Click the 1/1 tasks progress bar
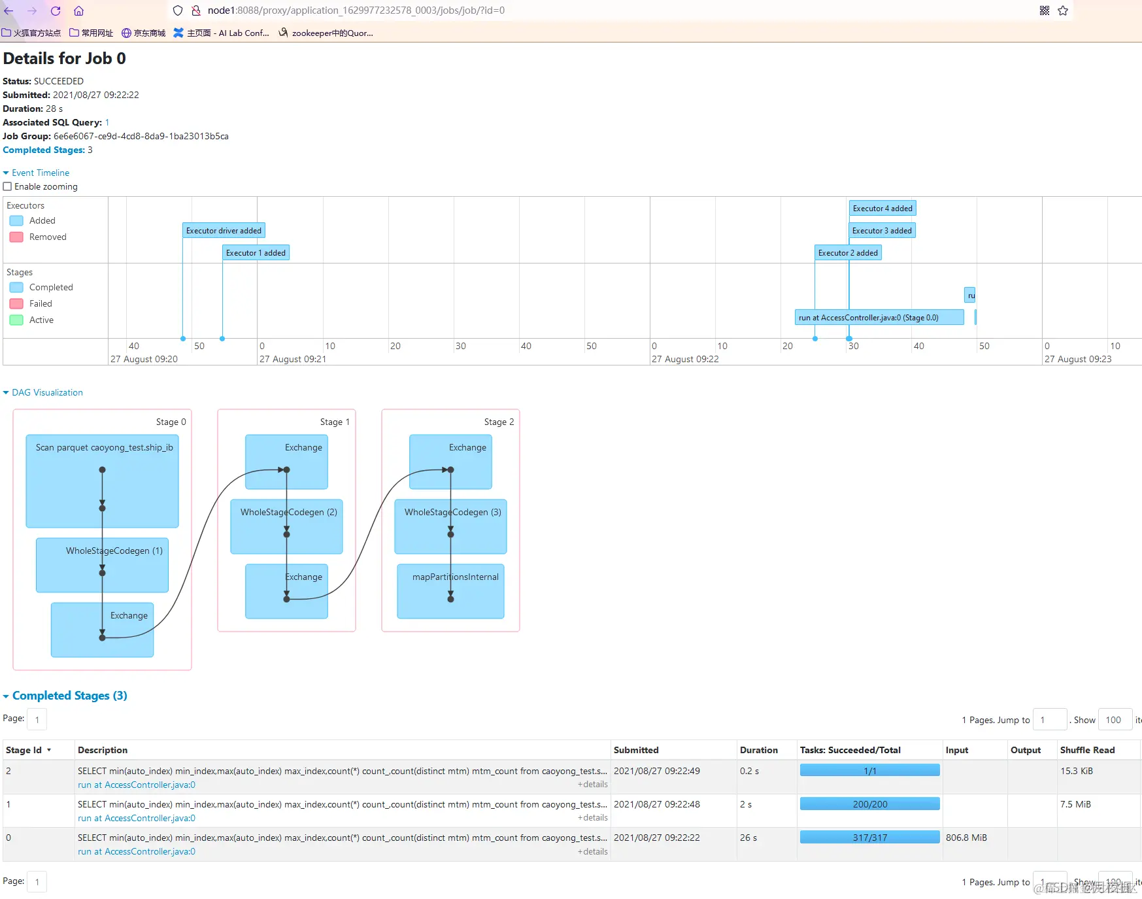This screenshot has height=899, width=1142. click(x=869, y=770)
